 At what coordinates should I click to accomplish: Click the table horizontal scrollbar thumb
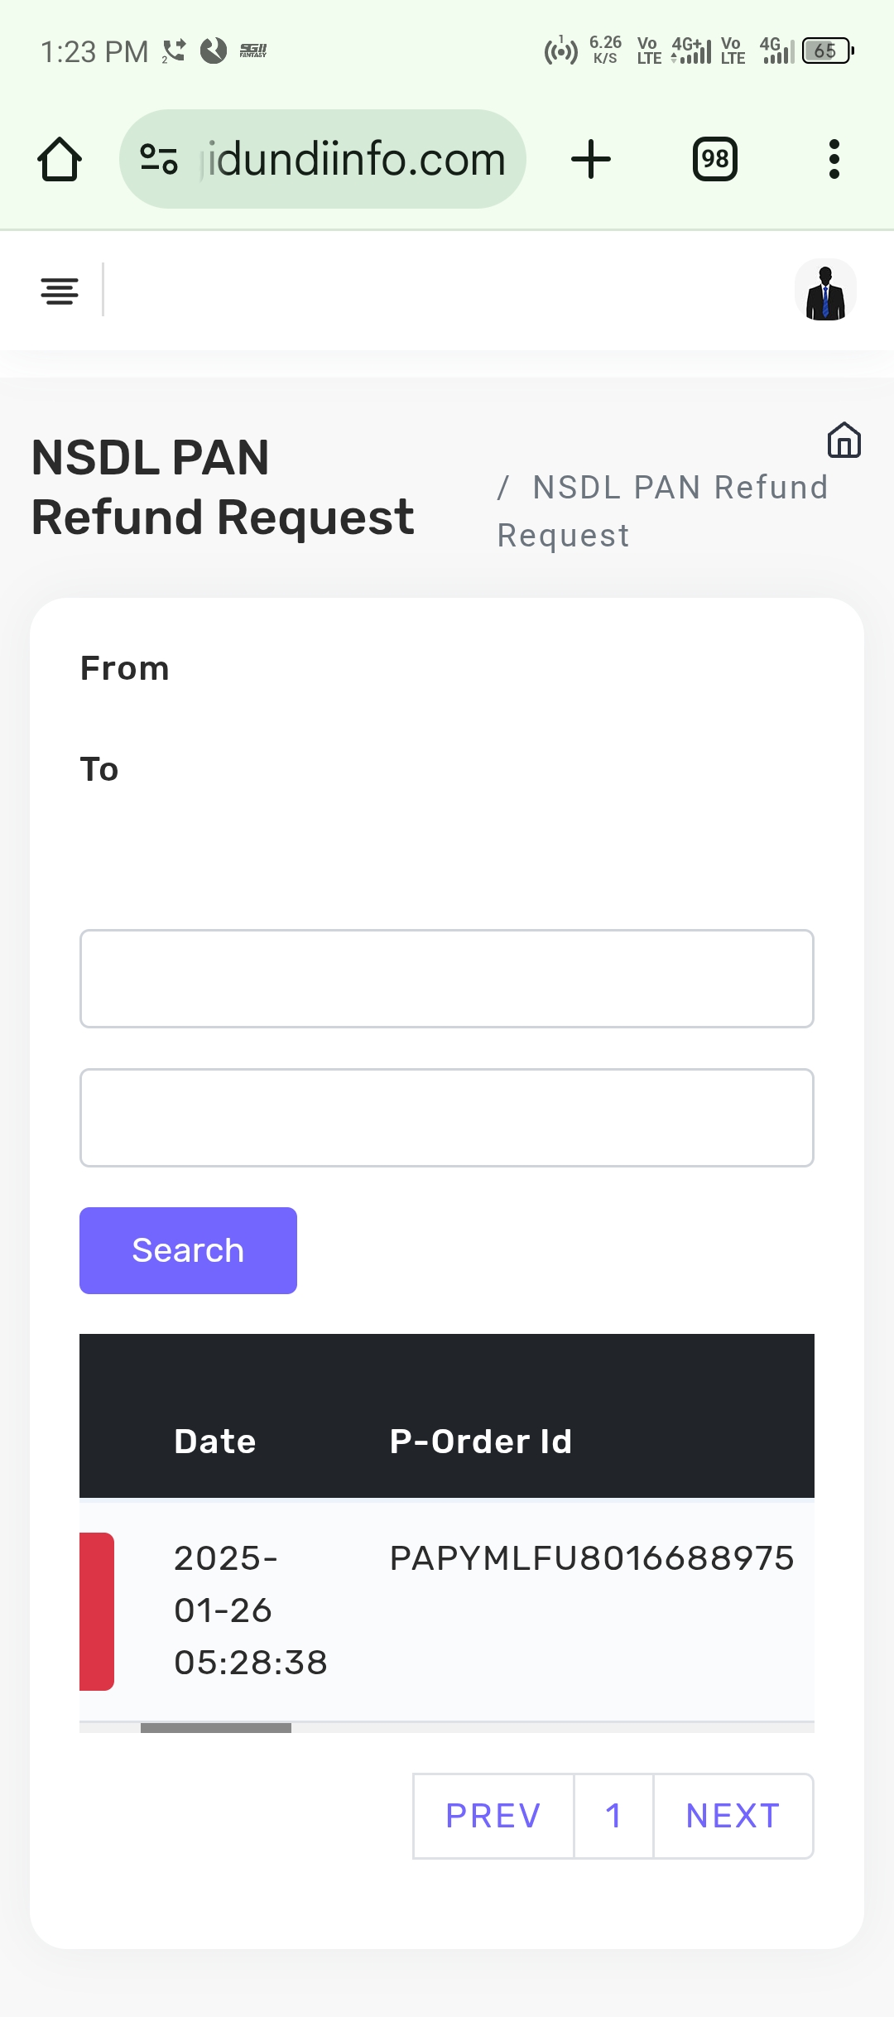tap(216, 1728)
